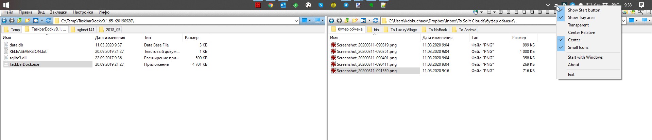The width and height of the screenshot is (652, 140).
Task: Click the green diamond taskbar app
Action: pos(296,5)
